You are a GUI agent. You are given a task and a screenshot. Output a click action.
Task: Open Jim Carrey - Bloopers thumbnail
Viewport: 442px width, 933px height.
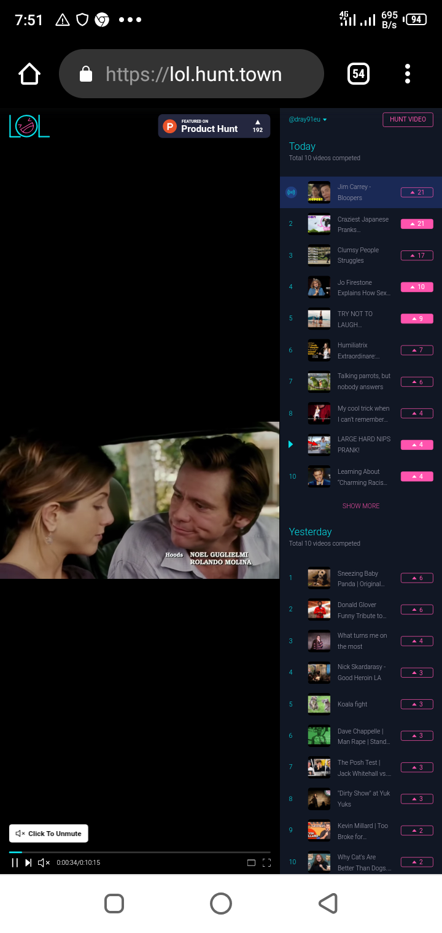tap(319, 192)
